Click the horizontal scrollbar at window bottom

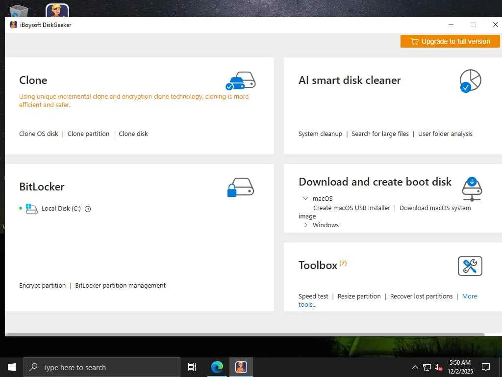pos(245,335)
